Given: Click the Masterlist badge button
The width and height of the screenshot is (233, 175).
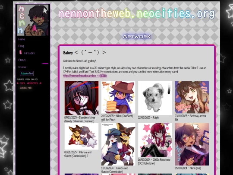Looking at the screenshot, I should tap(27, 73).
